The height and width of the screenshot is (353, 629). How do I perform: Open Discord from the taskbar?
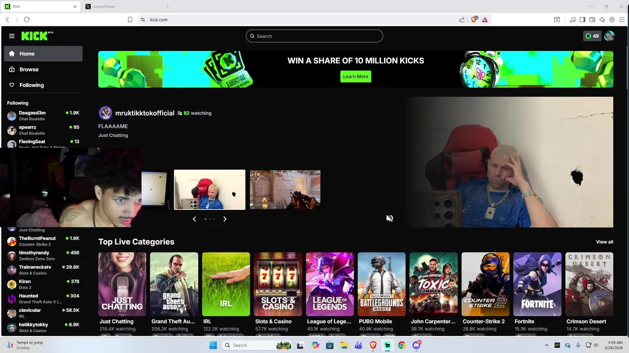(416, 345)
